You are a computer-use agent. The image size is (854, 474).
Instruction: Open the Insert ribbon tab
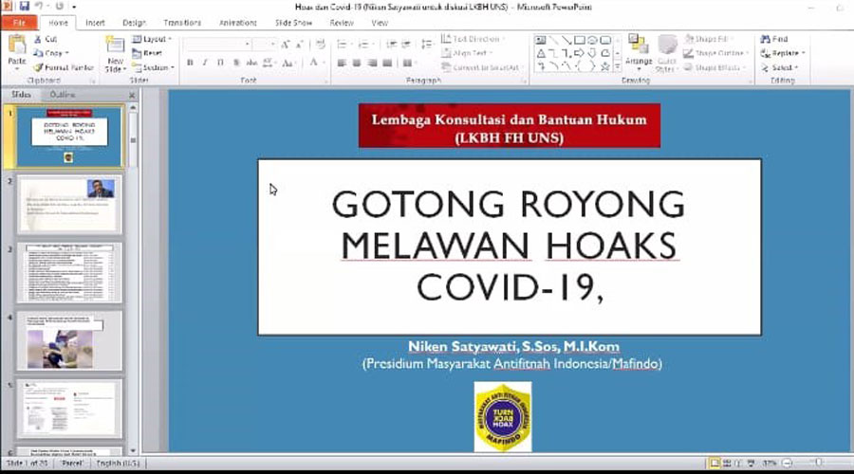(95, 23)
